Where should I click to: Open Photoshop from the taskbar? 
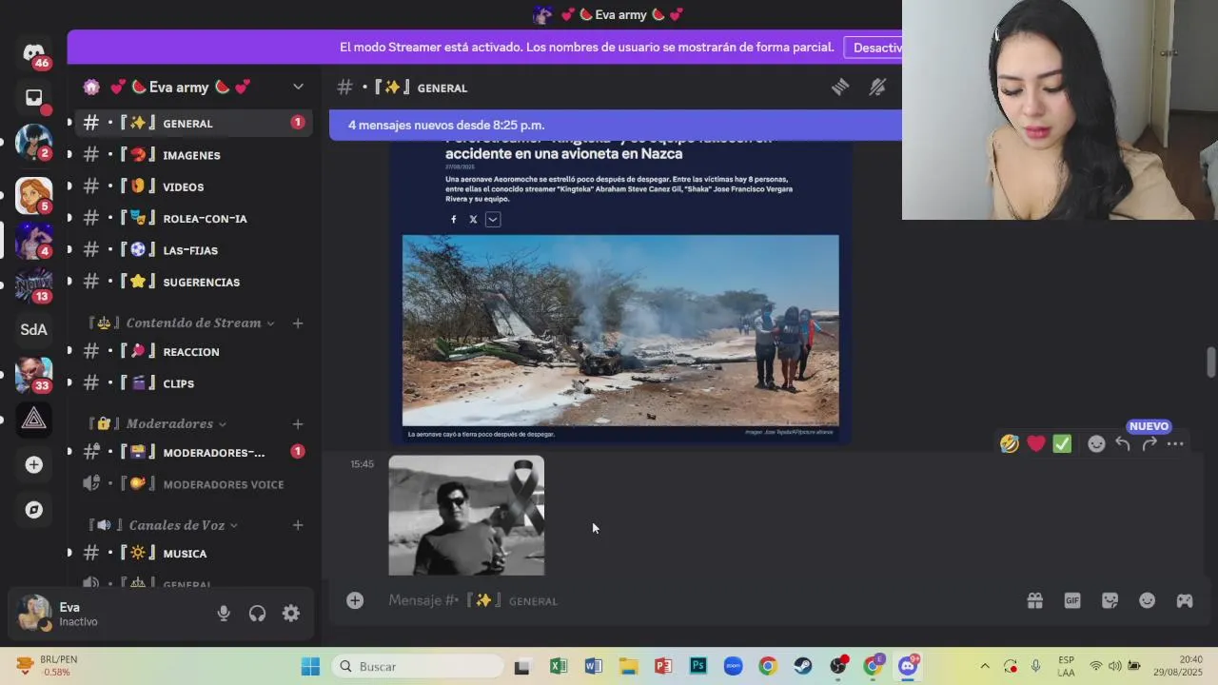point(698,666)
